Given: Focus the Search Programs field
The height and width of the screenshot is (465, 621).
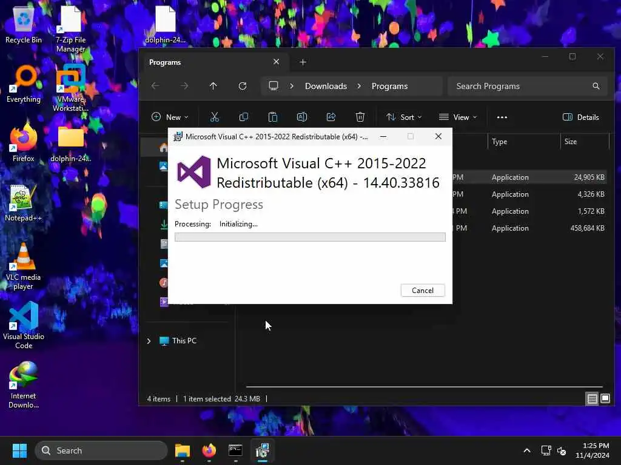Looking at the screenshot, I should click(x=528, y=86).
